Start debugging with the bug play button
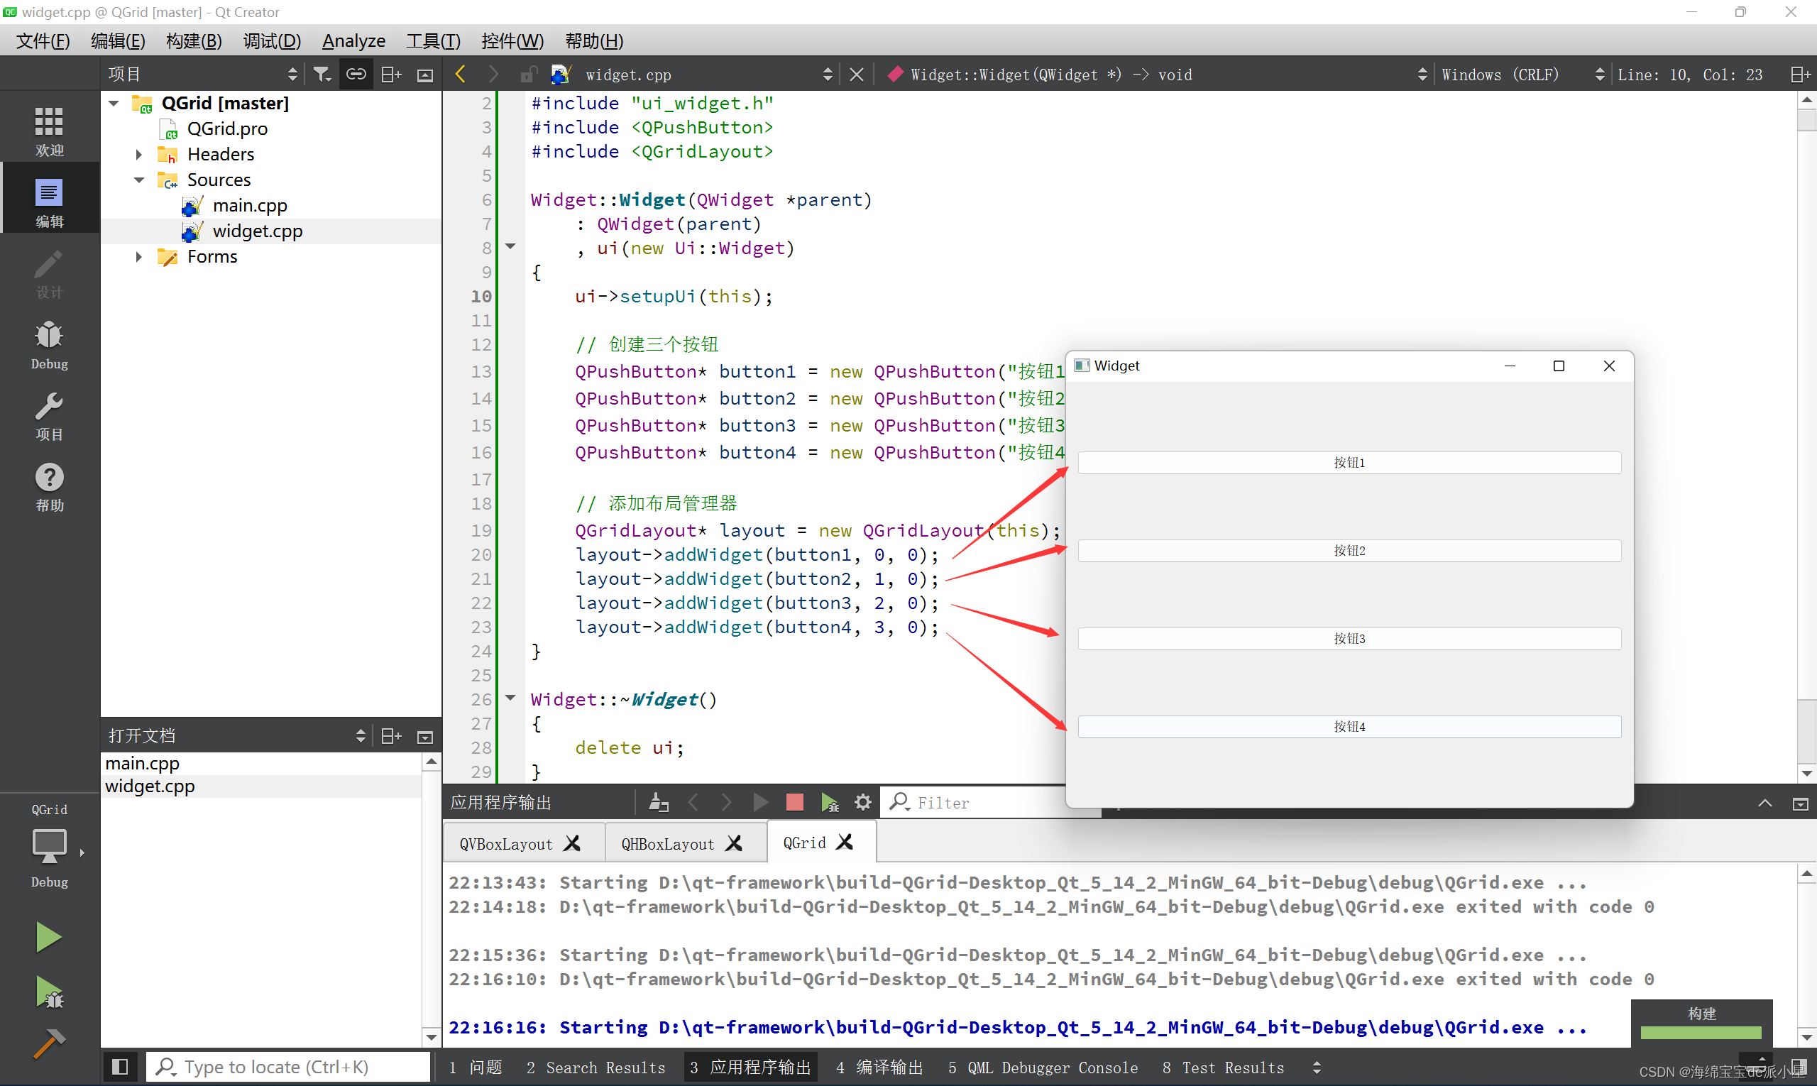1817x1086 pixels. coord(48,993)
